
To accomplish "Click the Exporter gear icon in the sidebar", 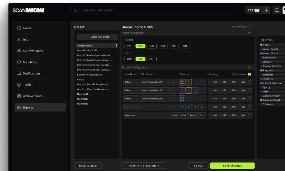I will [19, 107].
